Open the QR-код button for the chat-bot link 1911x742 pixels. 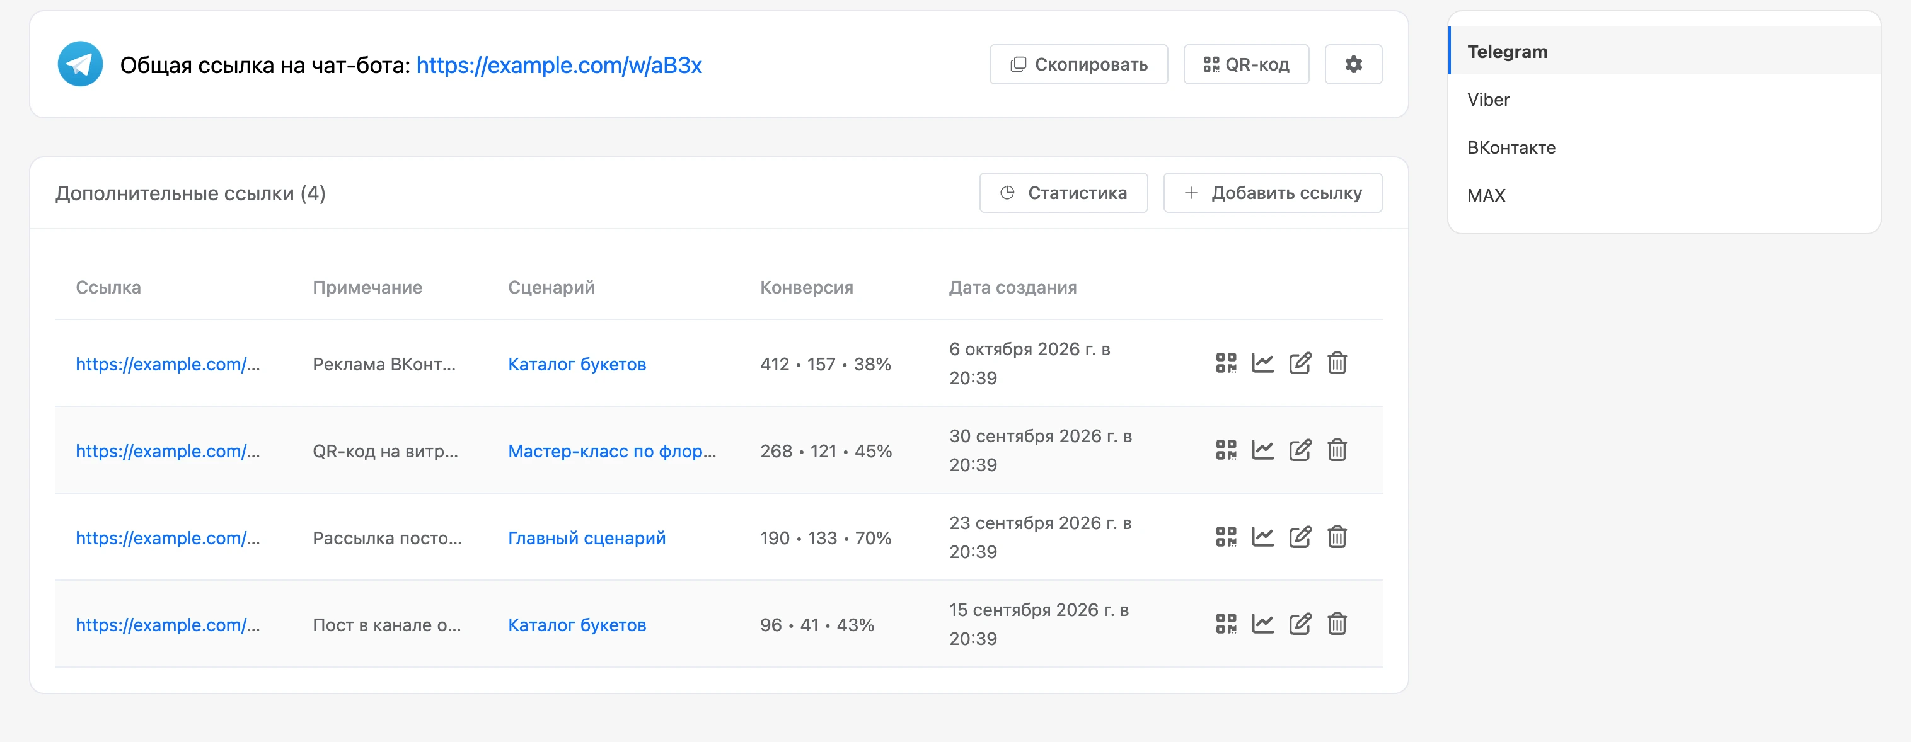point(1246,64)
